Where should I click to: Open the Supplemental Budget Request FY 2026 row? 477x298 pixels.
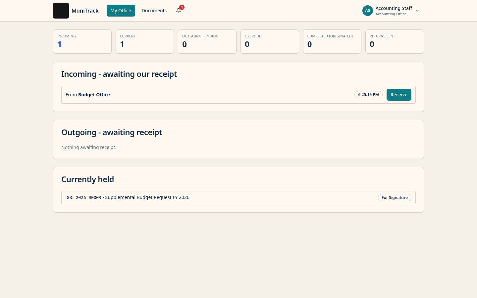[238, 198]
